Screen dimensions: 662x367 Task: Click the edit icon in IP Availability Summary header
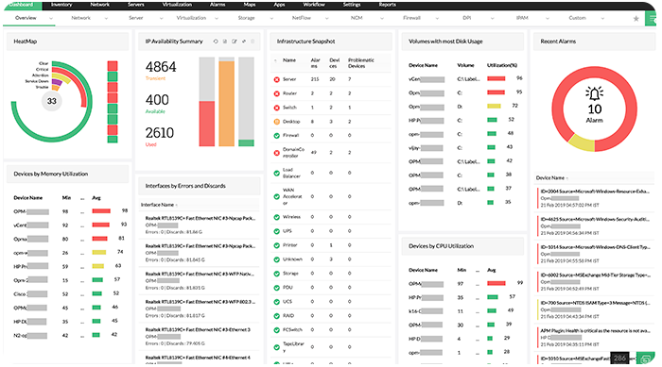235,42
